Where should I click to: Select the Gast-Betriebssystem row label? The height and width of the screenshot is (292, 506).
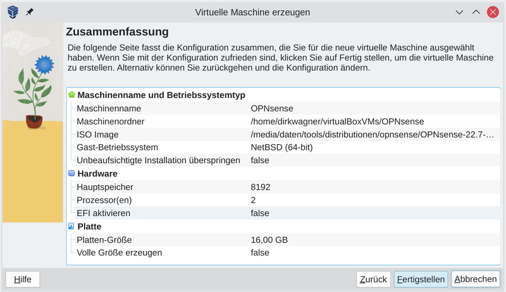coord(117,147)
